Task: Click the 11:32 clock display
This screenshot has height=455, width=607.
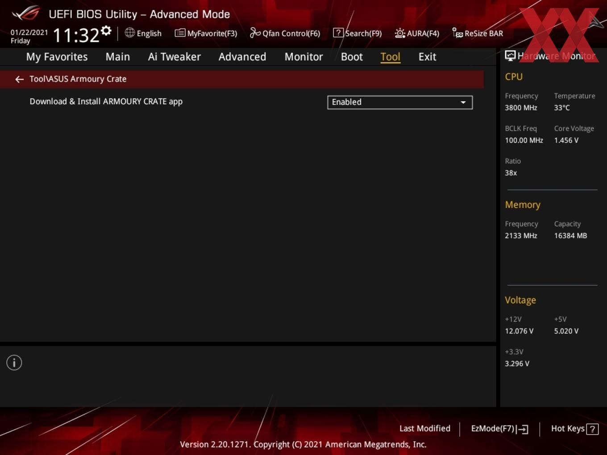Action: 76,35
